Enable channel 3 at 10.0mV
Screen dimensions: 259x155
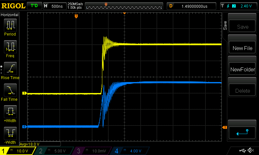coord(92,151)
